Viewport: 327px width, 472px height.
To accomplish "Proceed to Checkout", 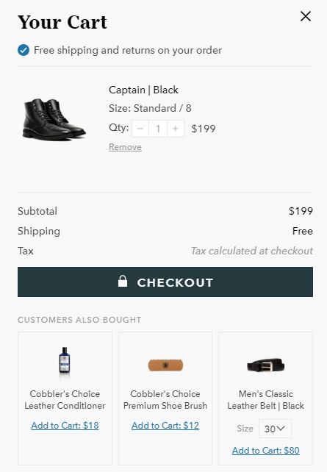I will 165,282.
